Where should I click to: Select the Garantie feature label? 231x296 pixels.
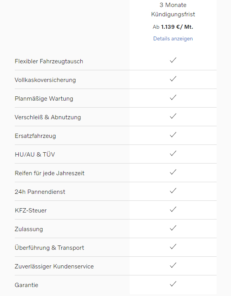click(26, 285)
